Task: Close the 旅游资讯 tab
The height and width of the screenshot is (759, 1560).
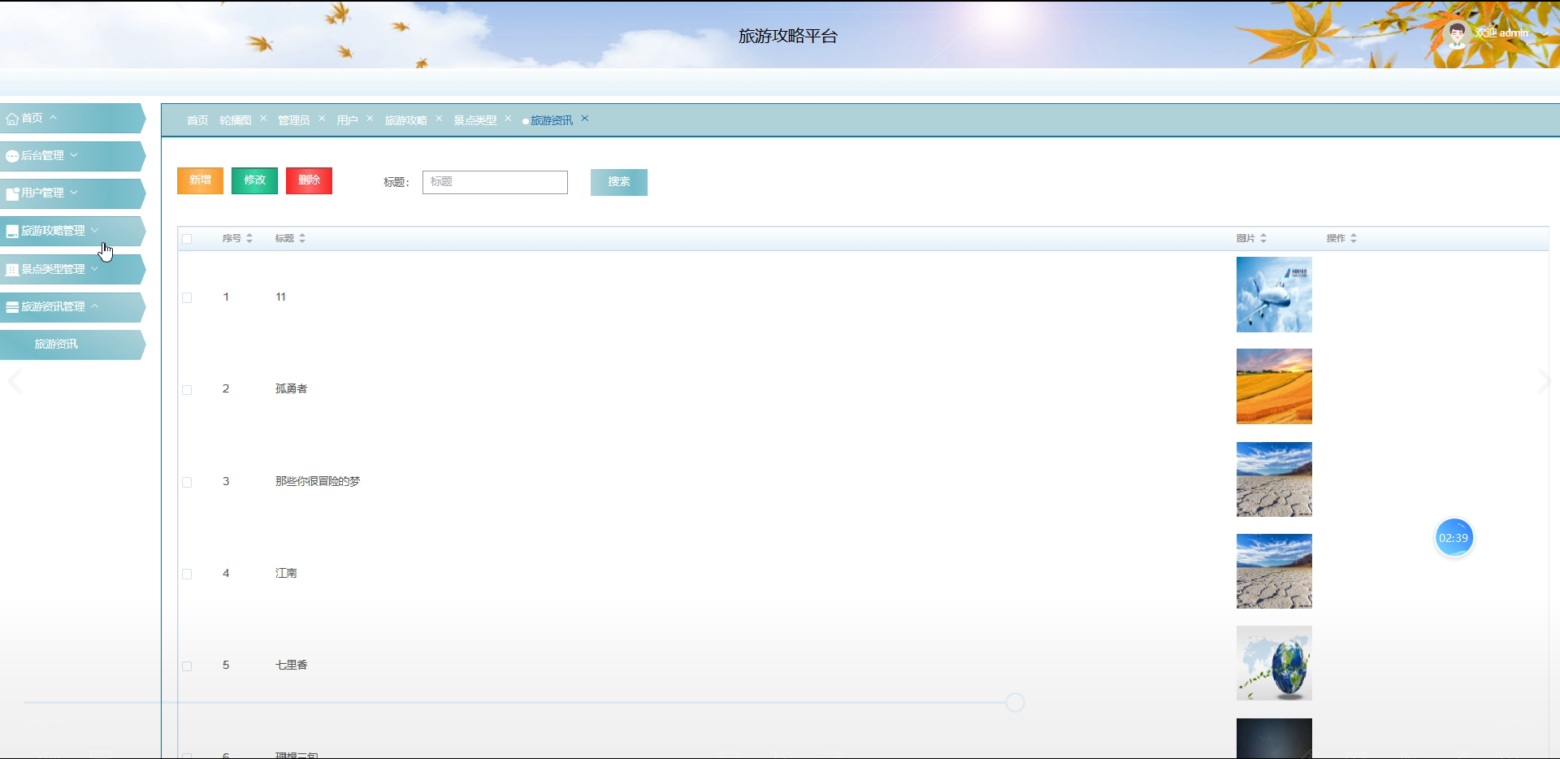Action: (584, 119)
